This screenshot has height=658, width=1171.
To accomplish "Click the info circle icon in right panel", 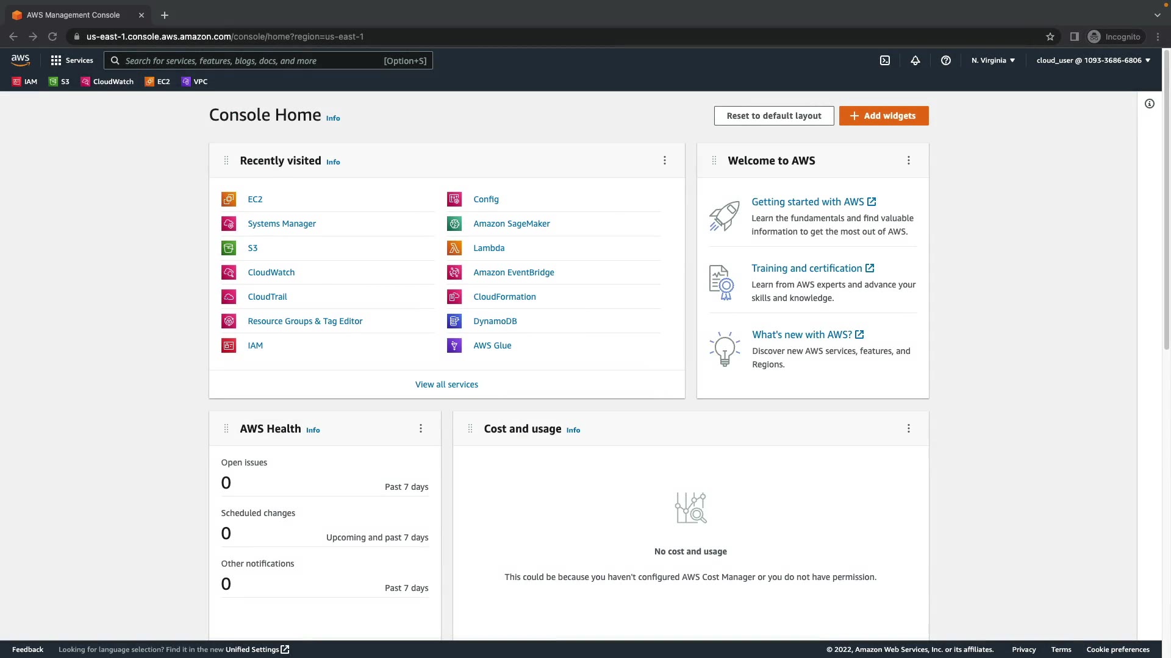I will [1150, 104].
